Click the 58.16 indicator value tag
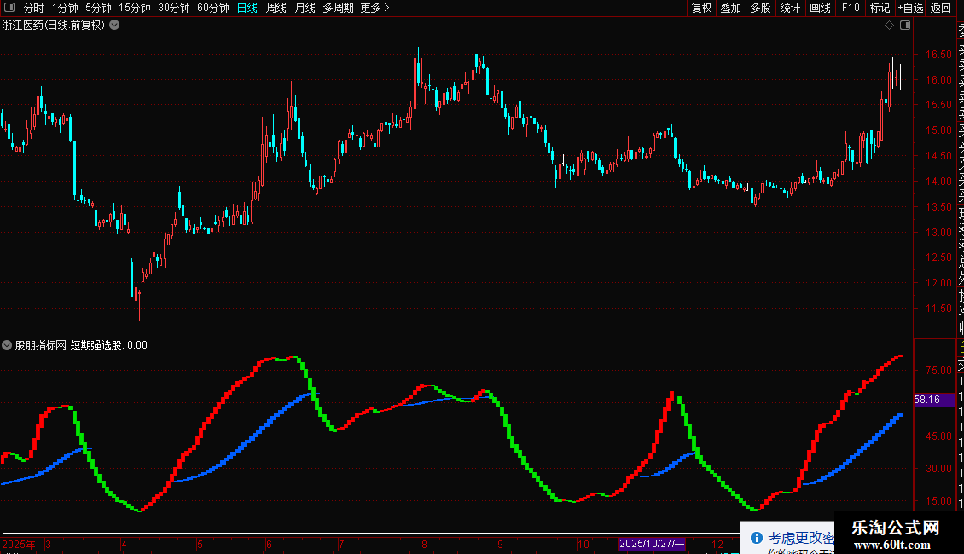The width and height of the screenshot is (964, 554). [x=934, y=400]
